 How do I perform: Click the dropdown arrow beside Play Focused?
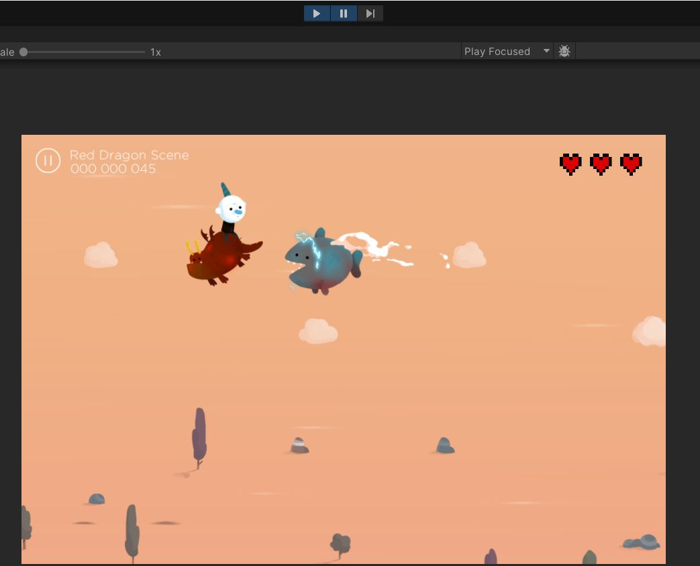[x=546, y=52]
